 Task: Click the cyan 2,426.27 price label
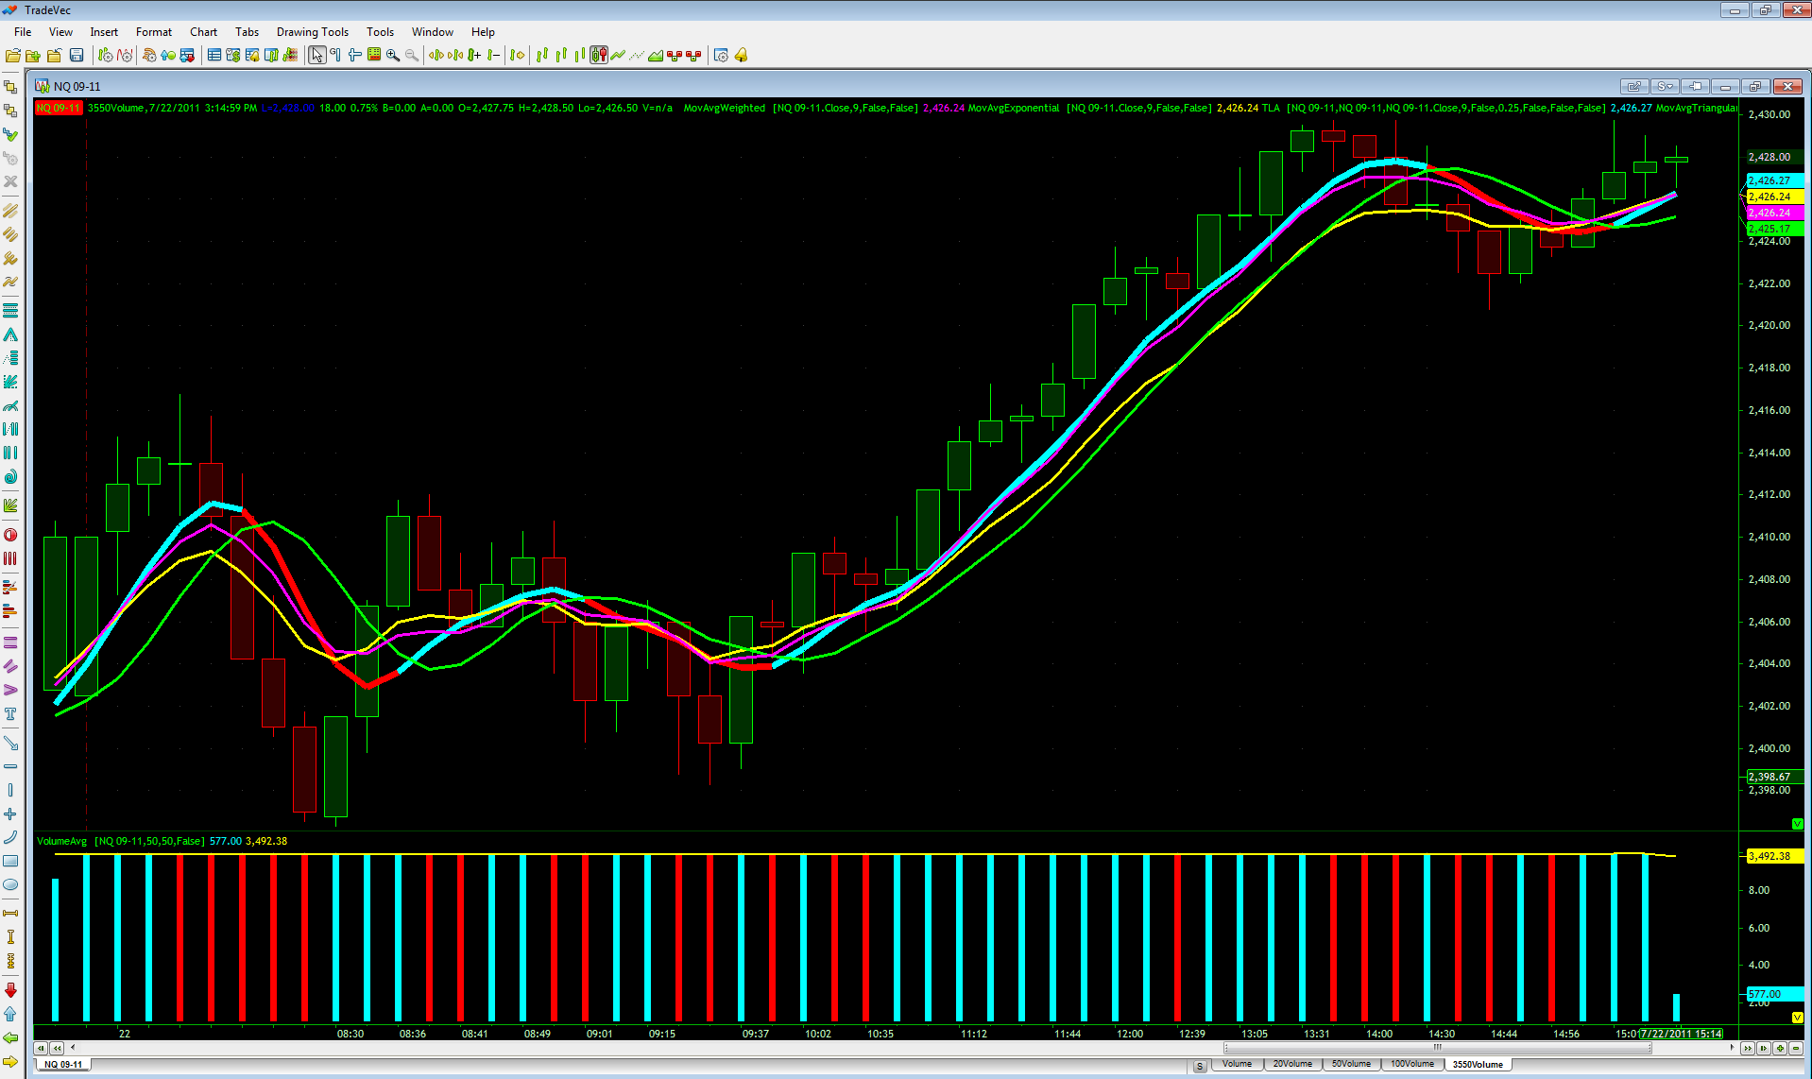tap(1774, 180)
